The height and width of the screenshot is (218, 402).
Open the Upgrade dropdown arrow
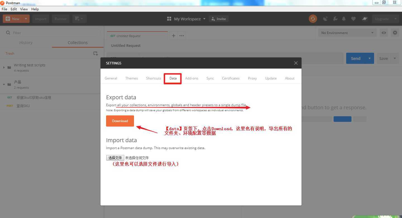(x=395, y=19)
